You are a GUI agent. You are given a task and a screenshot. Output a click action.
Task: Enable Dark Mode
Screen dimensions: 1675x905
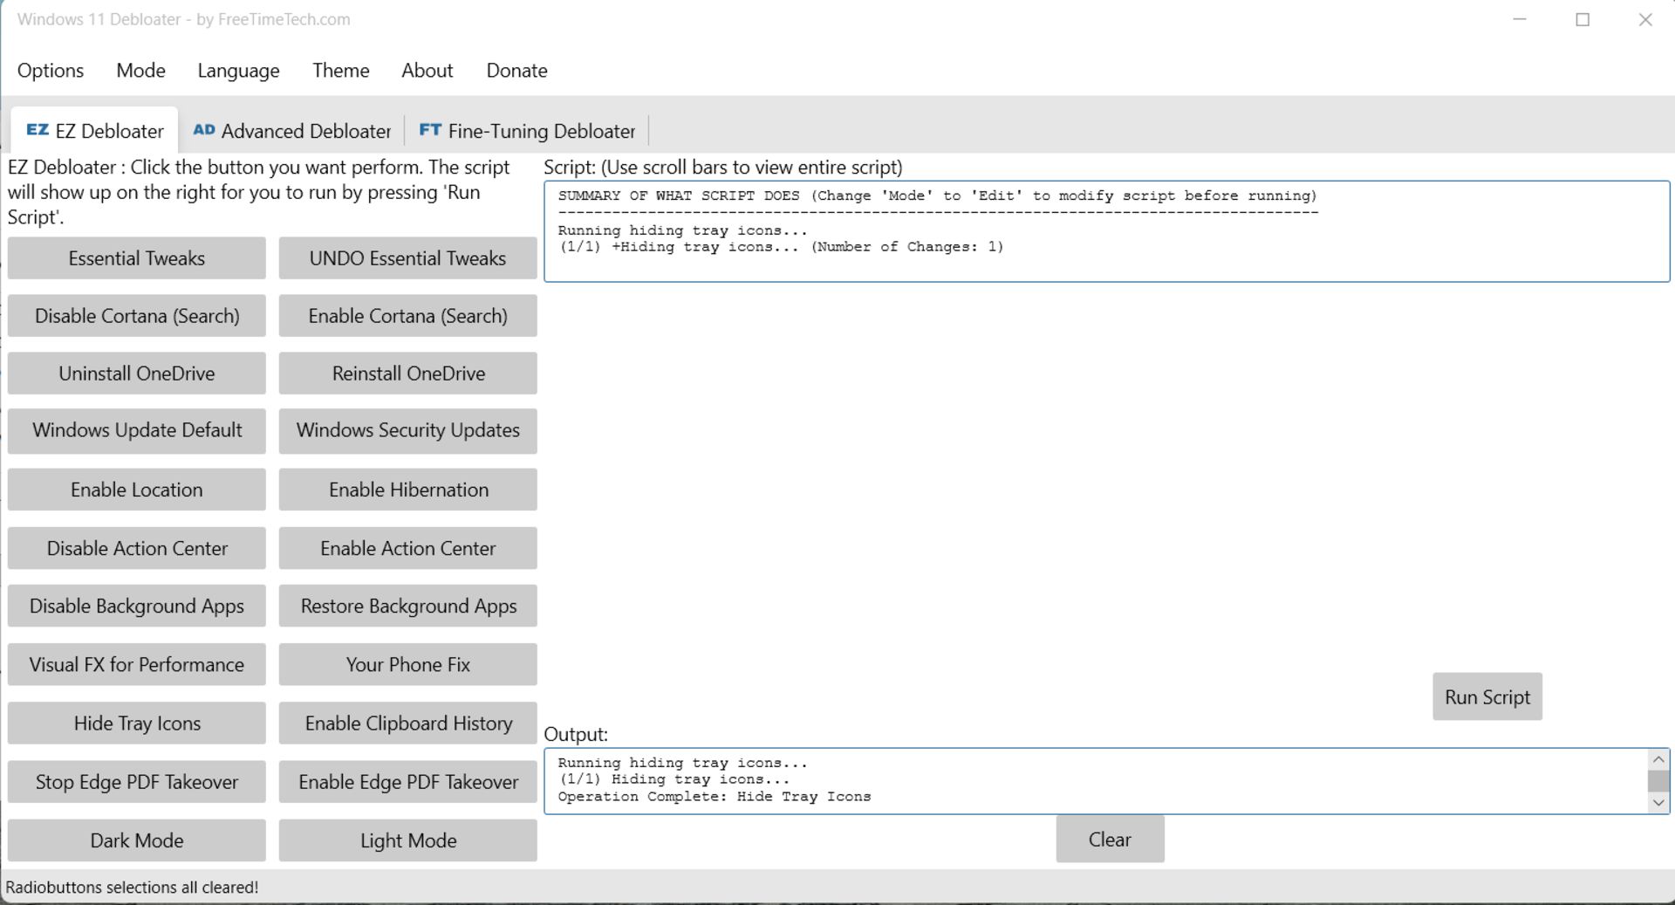[x=137, y=840]
